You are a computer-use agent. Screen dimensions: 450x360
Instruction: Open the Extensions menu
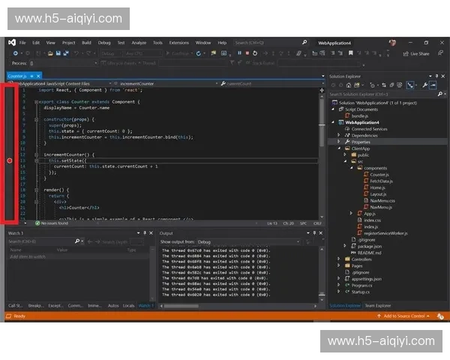tap(178, 43)
